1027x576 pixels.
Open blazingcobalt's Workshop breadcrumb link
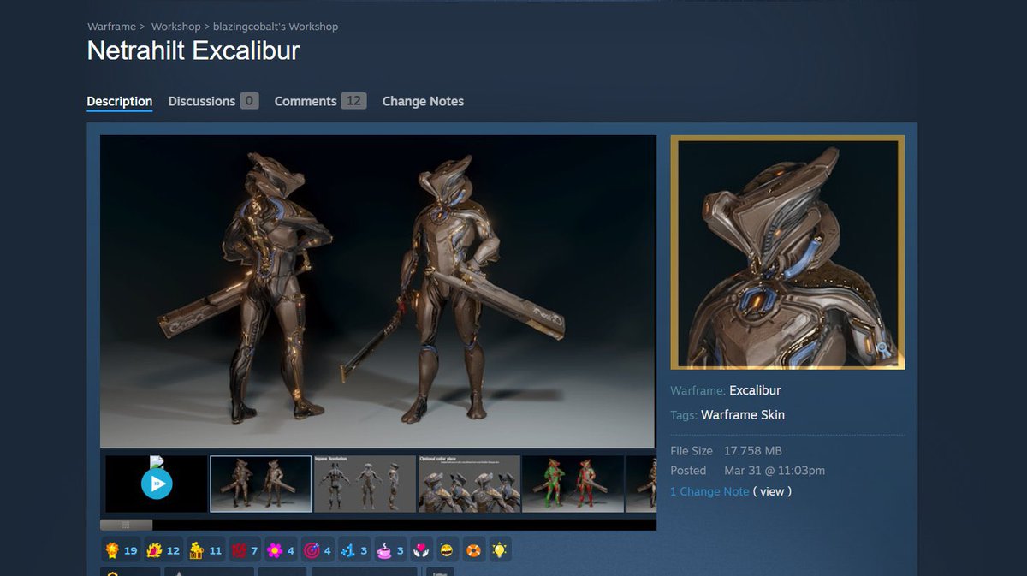276,27
